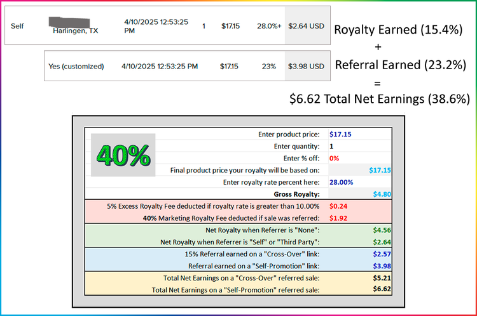Select Total Net Earnings Self-Promotion value $6.62
The image size is (477, 316).
382,289
